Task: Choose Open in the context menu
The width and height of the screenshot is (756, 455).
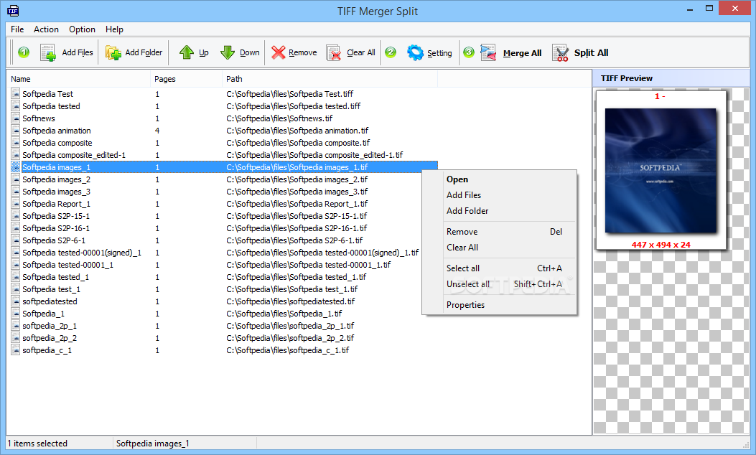Action: [x=500, y=179]
